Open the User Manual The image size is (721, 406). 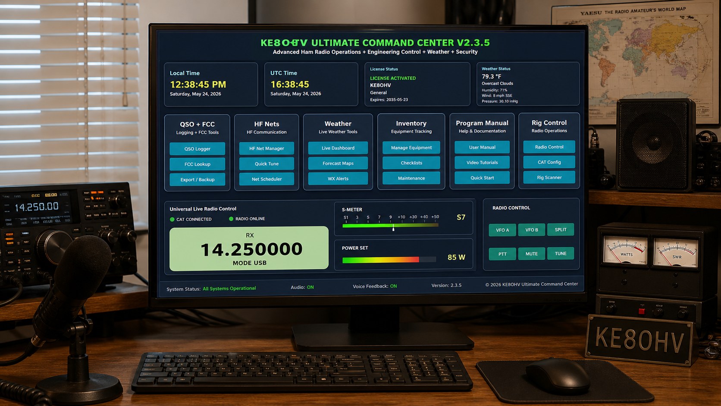(482, 147)
